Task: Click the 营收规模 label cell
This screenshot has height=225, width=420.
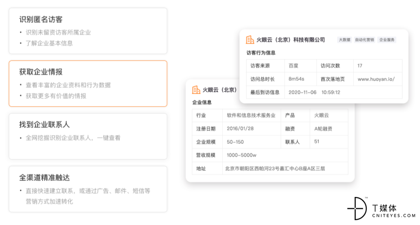Action: click(207, 155)
